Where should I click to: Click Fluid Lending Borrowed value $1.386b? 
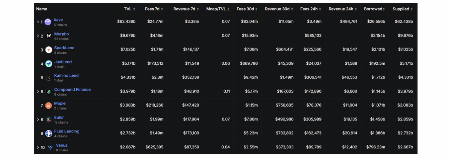point(377,133)
